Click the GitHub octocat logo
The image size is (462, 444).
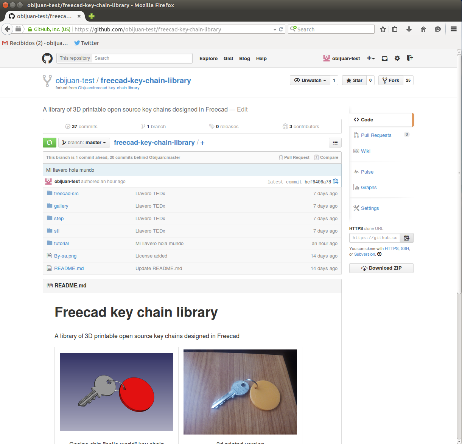pos(47,58)
